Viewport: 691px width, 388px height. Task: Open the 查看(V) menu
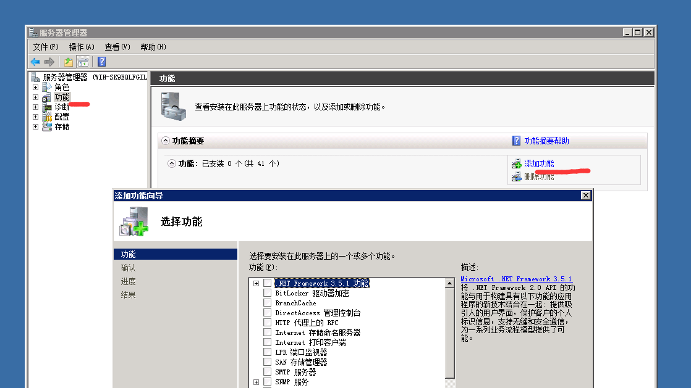point(117,47)
